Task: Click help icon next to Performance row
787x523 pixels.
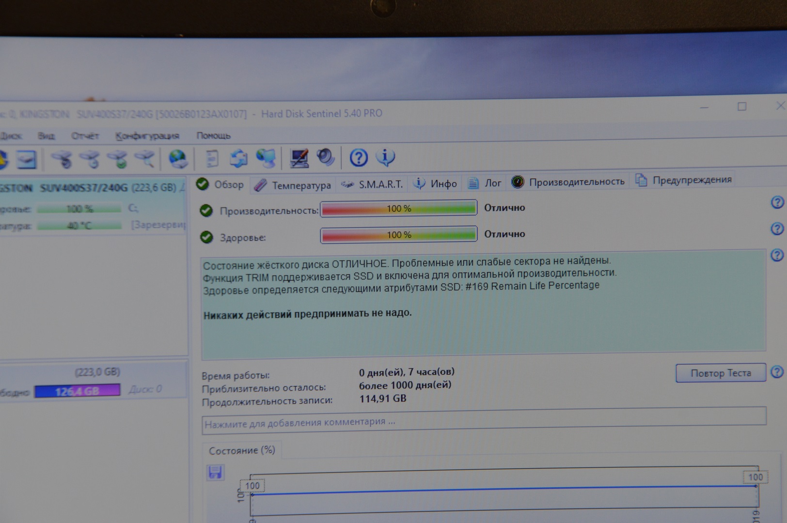Action: click(x=777, y=202)
